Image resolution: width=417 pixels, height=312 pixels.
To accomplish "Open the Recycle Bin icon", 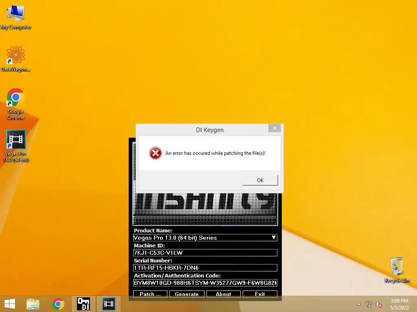I will [397, 270].
